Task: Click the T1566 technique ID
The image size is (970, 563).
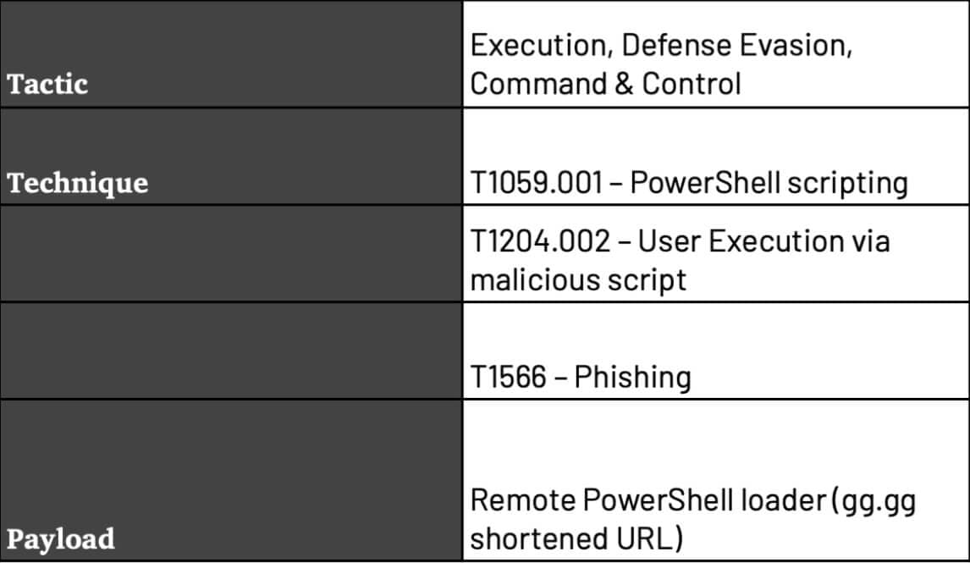Action: [509, 377]
